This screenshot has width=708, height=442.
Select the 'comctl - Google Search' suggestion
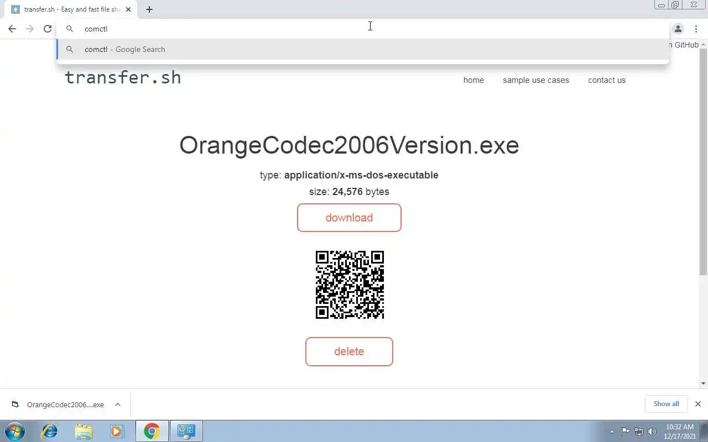362,49
